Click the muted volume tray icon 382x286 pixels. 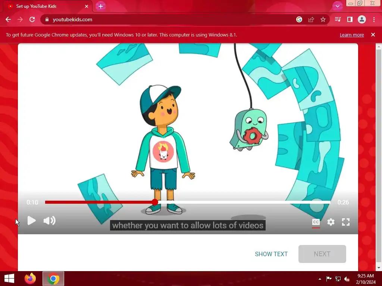[x=347, y=279]
